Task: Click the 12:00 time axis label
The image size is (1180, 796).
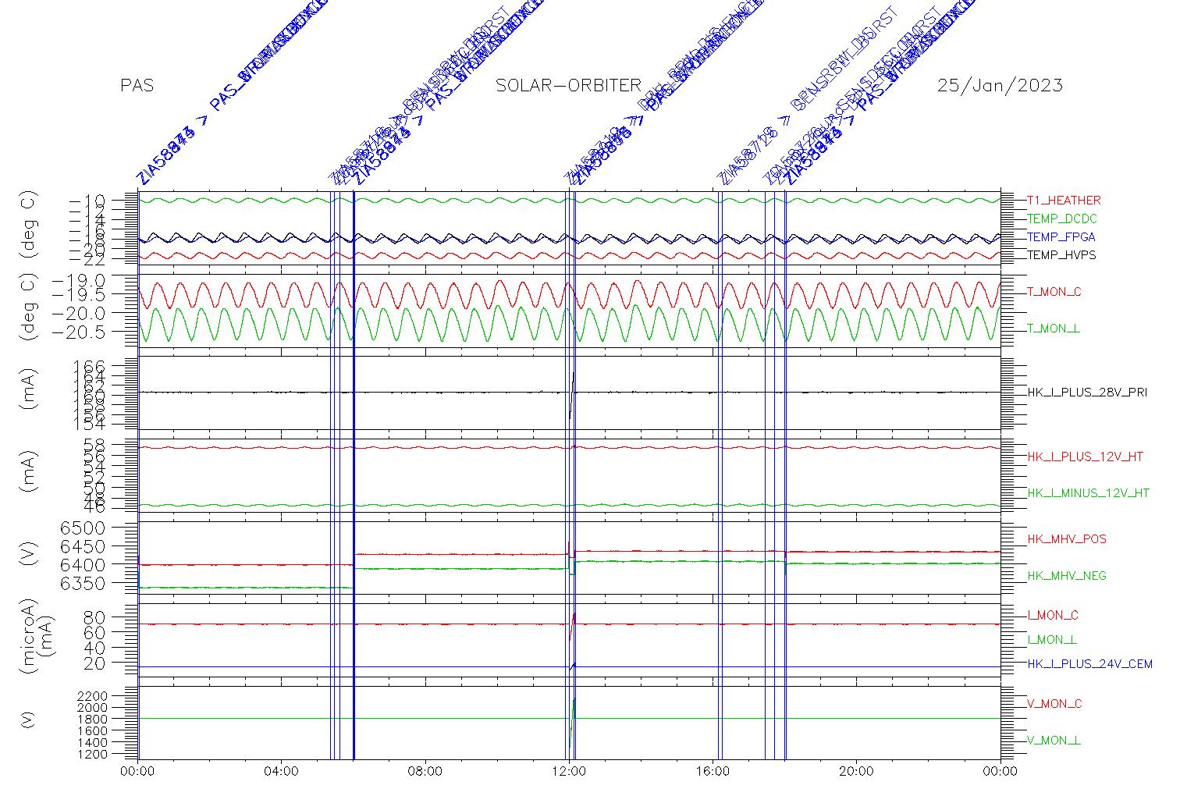Action: (x=569, y=772)
